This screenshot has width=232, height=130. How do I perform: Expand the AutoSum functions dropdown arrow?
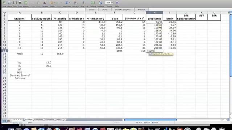[x=70, y=3]
